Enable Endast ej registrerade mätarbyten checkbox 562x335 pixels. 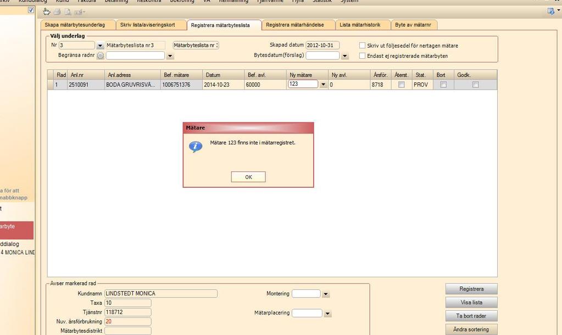(363, 56)
